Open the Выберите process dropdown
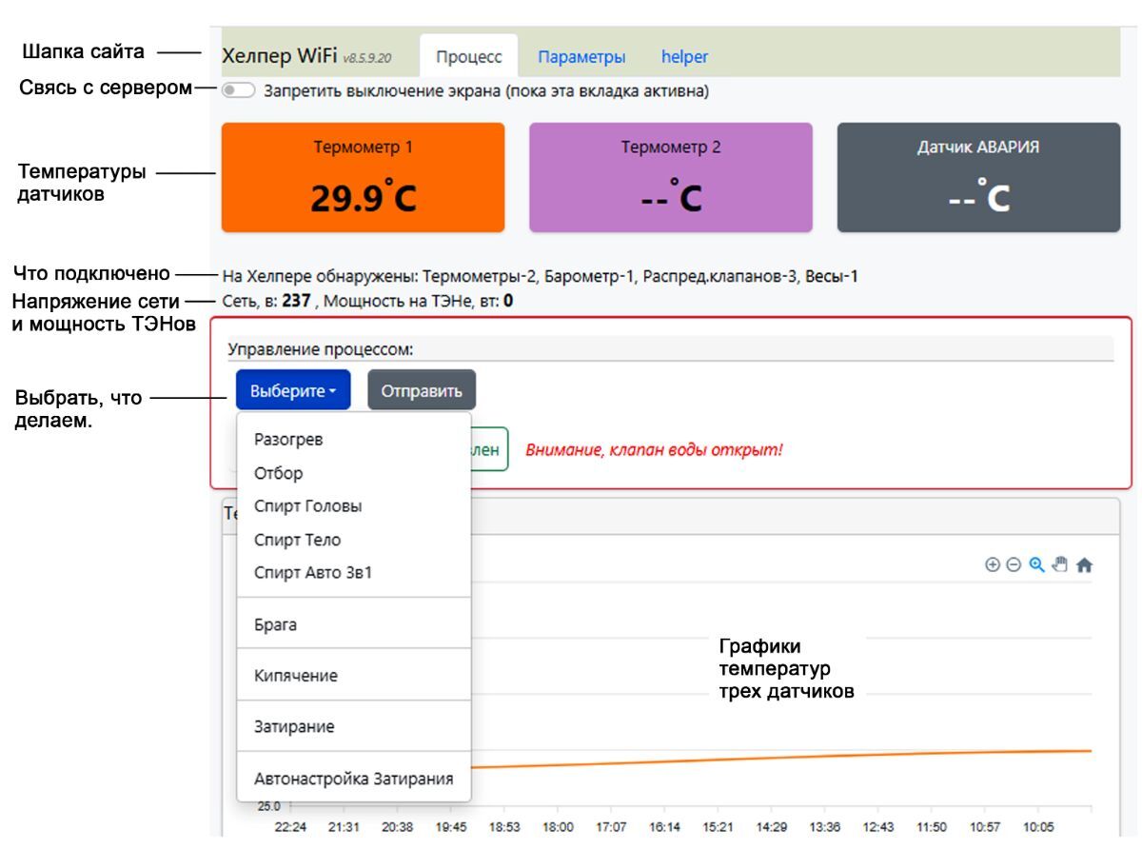Image resolution: width=1142 pixels, height=849 pixels. (293, 390)
